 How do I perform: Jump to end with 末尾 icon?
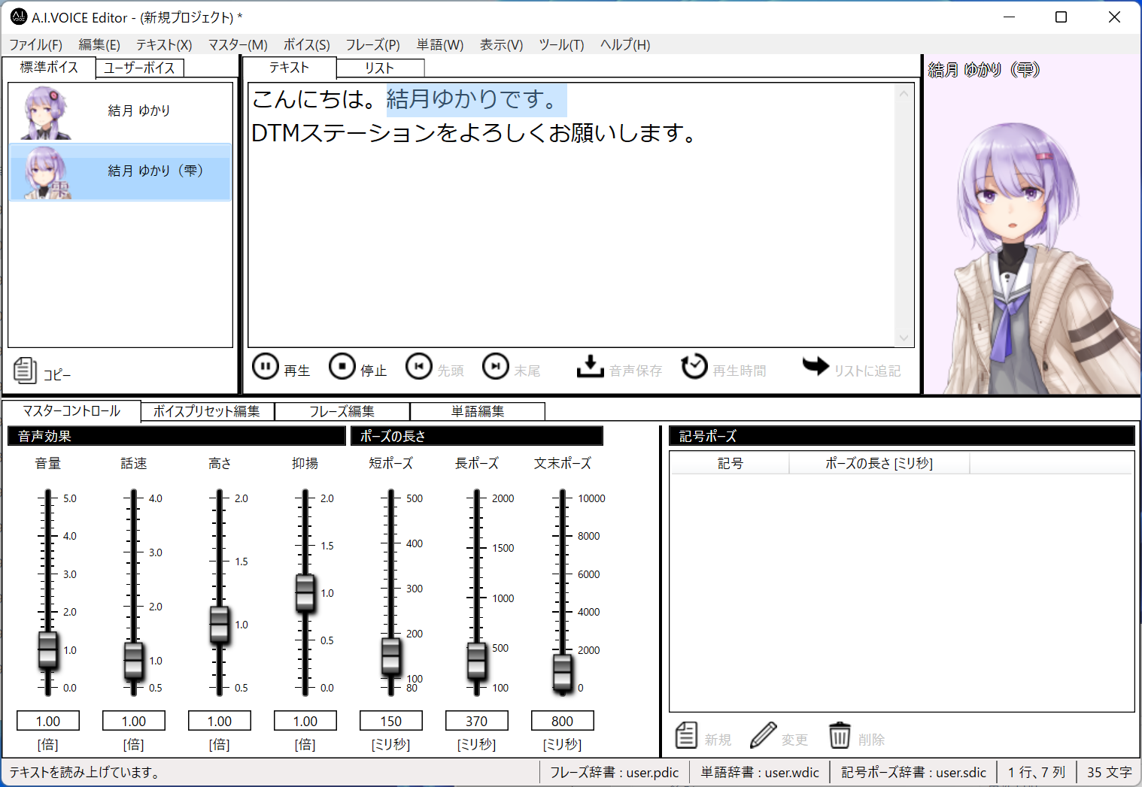tap(496, 367)
